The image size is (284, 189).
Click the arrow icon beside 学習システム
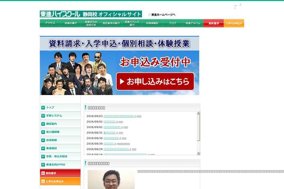43,116
